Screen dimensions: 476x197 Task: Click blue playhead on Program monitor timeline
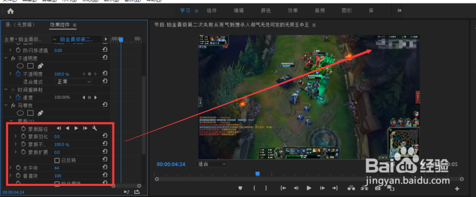click(x=258, y=174)
